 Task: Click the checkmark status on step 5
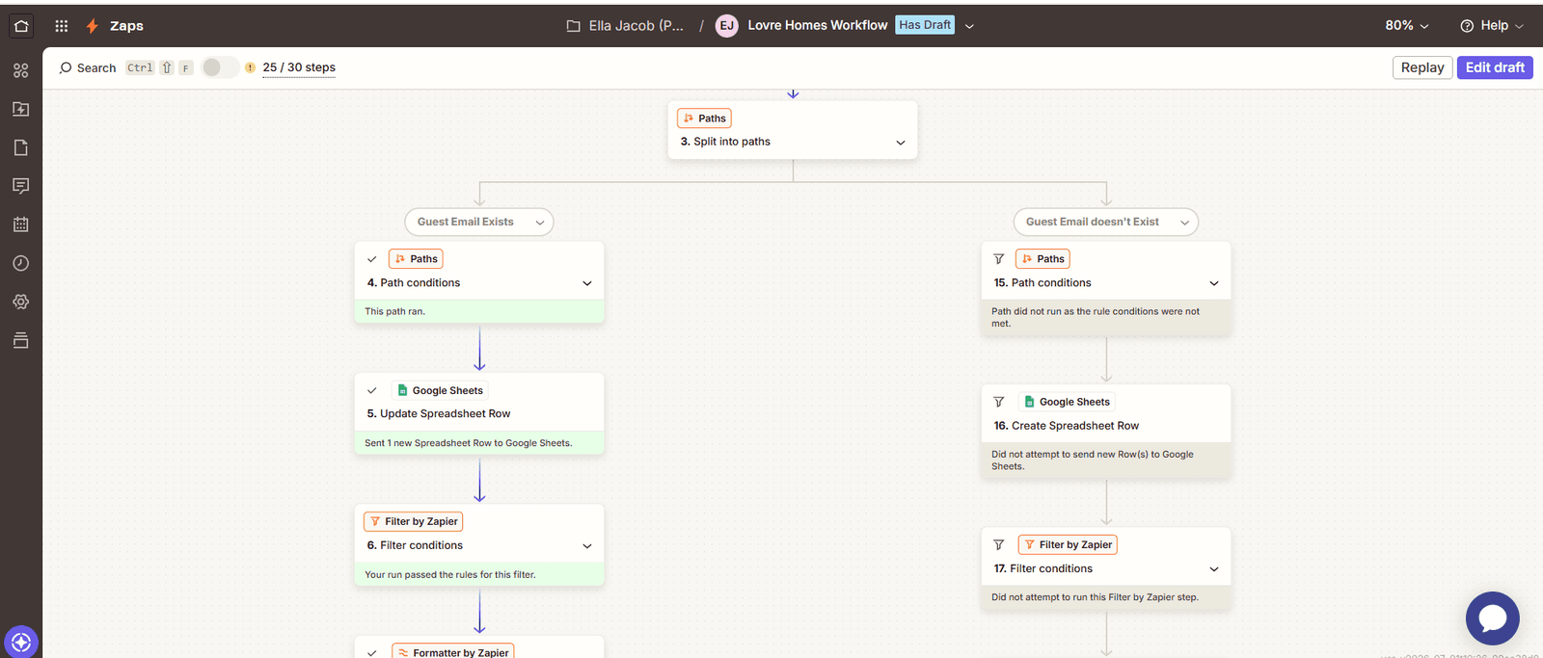point(372,390)
